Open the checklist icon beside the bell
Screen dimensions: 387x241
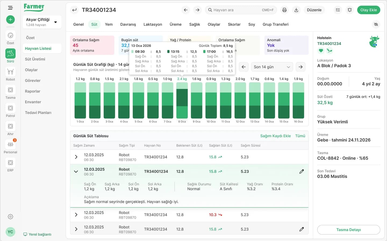pyautogui.click(x=338, y=10)
